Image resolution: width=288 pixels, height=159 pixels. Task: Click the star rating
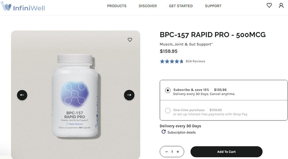pos(172,61)
